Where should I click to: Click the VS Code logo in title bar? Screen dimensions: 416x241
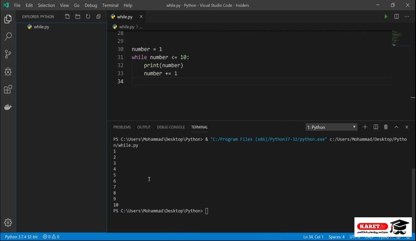pyautogui.click(x=6, y=5)
